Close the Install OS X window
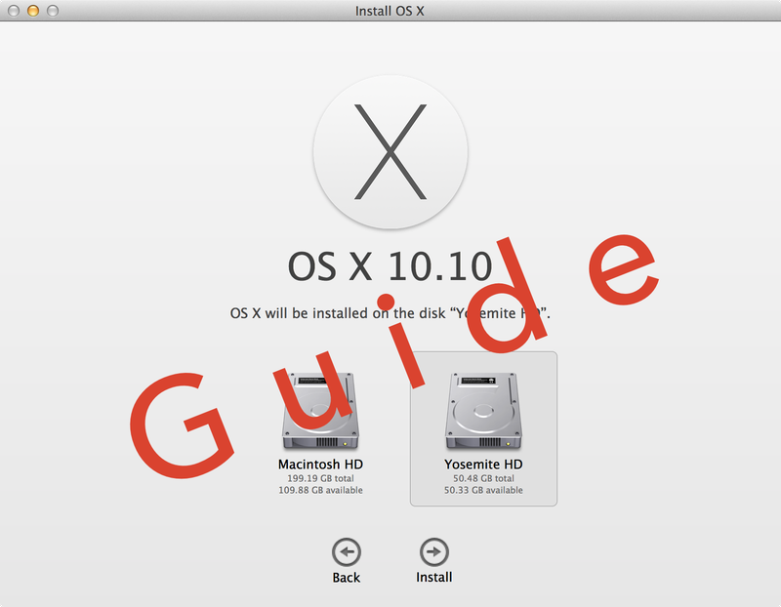The width and height of the screenshot is (781, 607). (x=14, y=11)
